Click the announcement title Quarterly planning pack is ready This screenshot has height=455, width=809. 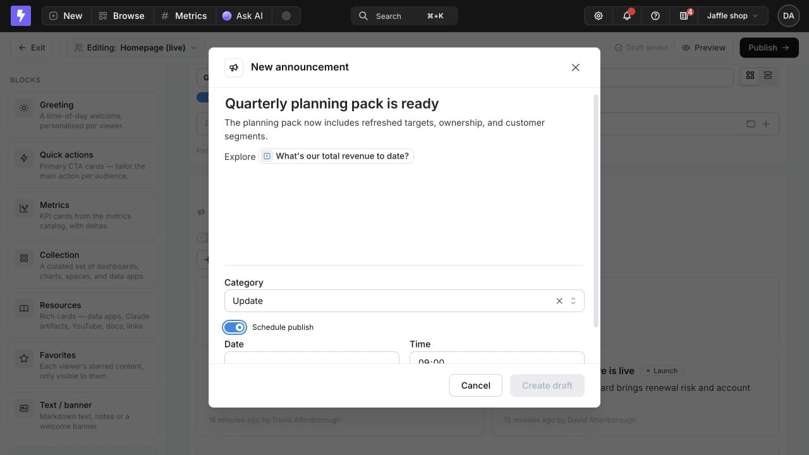pyautogui.click(x=332, y=104)
